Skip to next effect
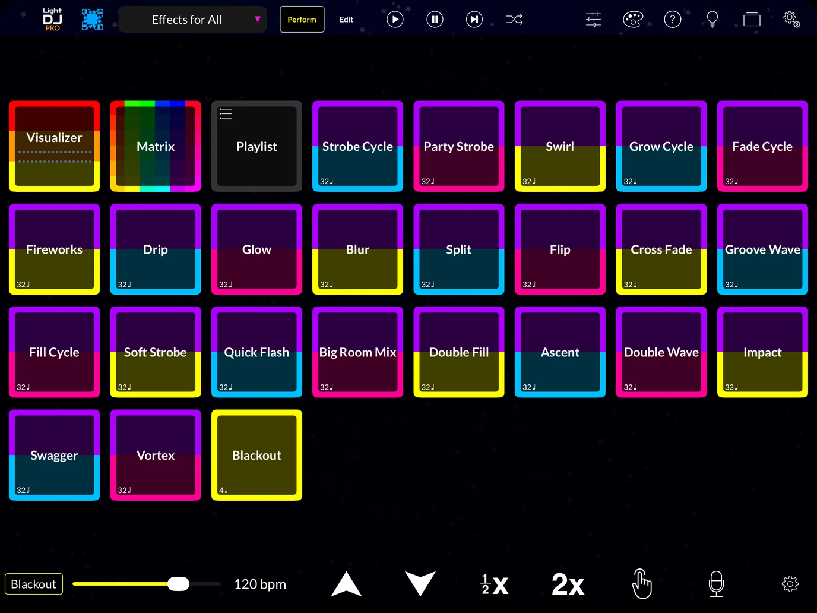Viewport: 817px width, 613px height. (474, 20)
